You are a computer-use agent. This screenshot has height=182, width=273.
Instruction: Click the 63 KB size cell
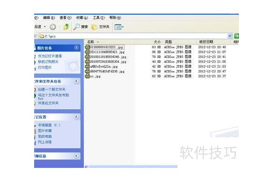pos(157,47)
